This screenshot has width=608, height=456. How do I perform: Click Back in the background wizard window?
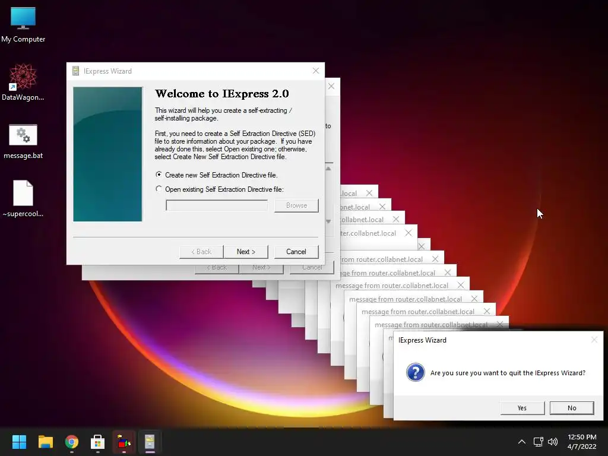pyautogui.click(x=216, y=268)
